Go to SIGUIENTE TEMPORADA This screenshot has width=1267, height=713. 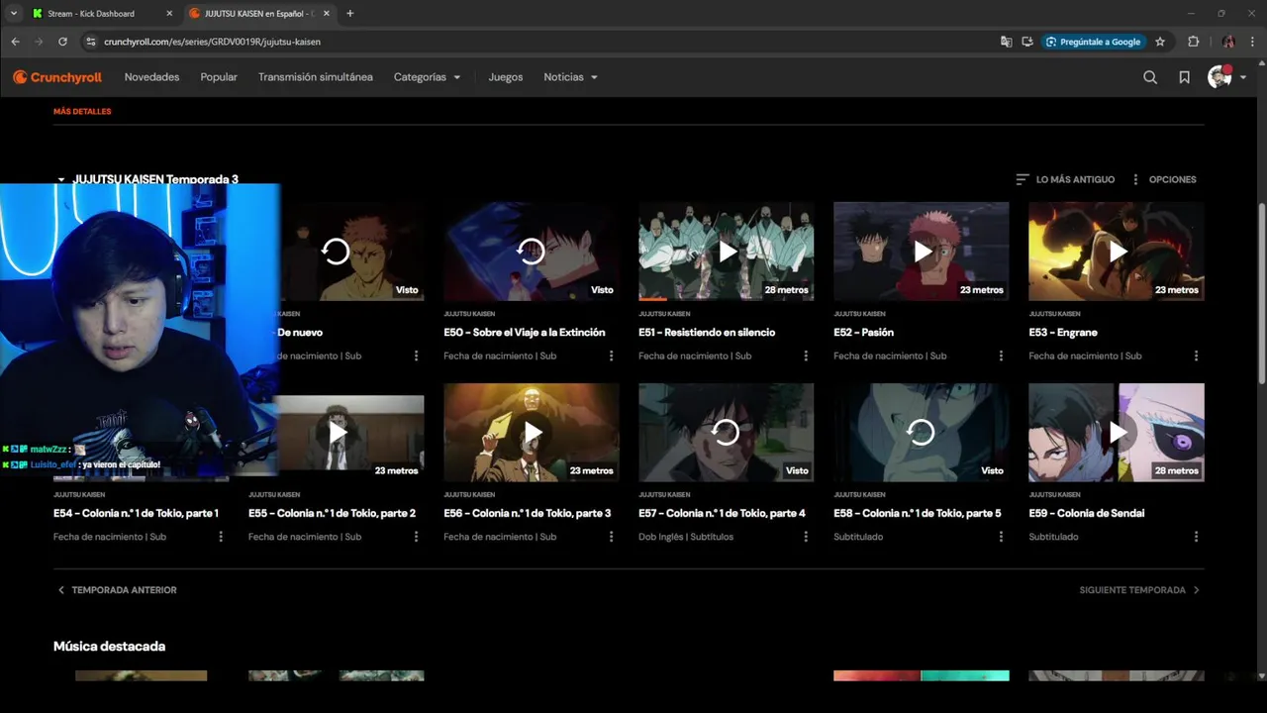click(x=1140, y=590)
